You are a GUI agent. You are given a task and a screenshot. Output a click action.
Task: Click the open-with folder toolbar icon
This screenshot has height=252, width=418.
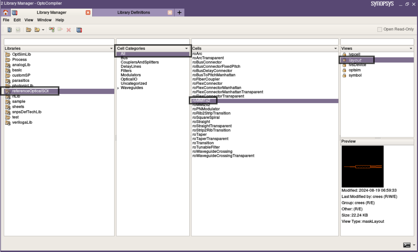point(37,30)
